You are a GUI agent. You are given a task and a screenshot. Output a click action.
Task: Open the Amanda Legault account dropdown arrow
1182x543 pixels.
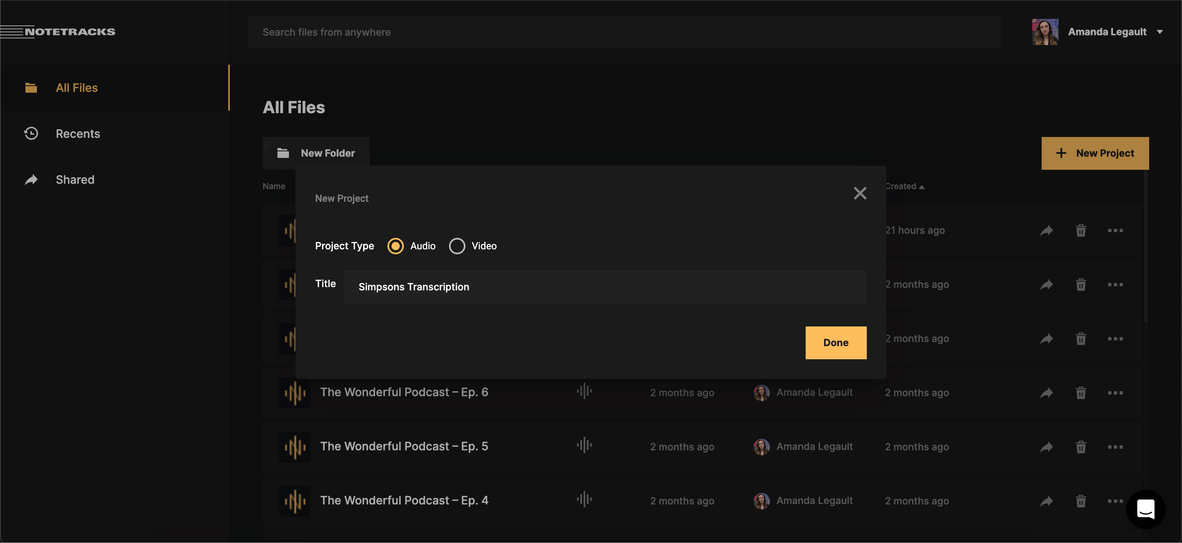tap(1159, 32)
